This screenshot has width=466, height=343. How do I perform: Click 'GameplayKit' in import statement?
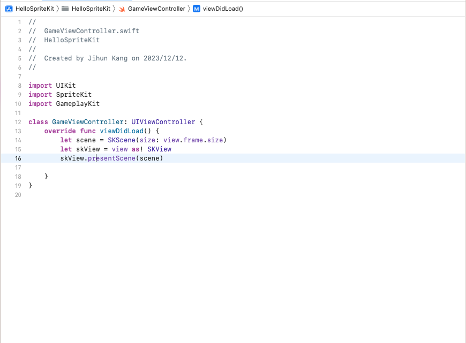(x=78, y=104)
